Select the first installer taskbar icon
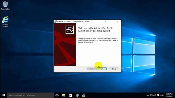 click(x=77, y=95)
